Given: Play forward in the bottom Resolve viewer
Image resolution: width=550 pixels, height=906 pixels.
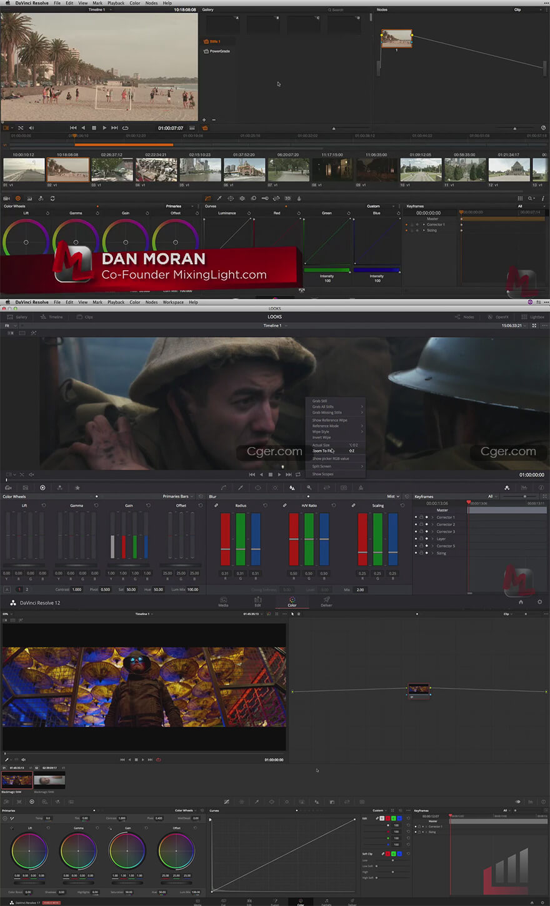Looking at the screenshot, I should click(x=143, y=760).
